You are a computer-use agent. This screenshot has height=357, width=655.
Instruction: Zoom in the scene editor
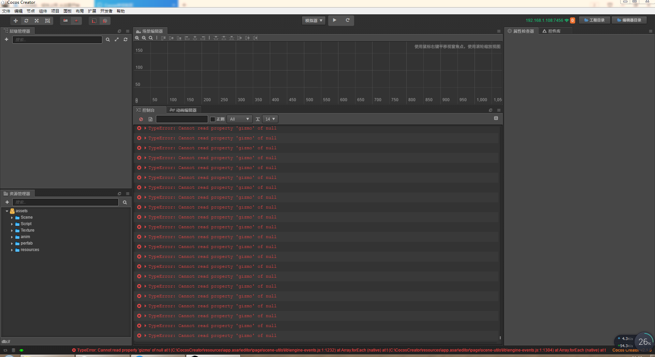[137, 38]
